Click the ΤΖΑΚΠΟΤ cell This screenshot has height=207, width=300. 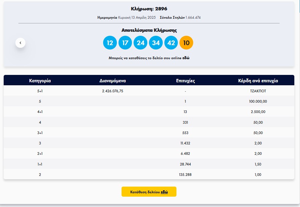click(x=258, y=91)
